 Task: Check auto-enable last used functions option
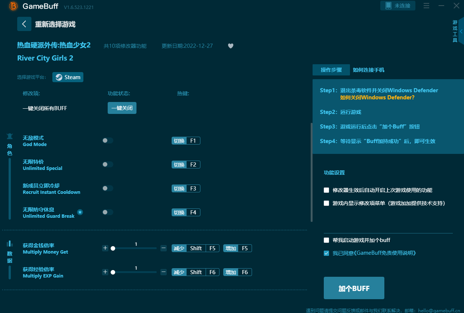[326, 190]
